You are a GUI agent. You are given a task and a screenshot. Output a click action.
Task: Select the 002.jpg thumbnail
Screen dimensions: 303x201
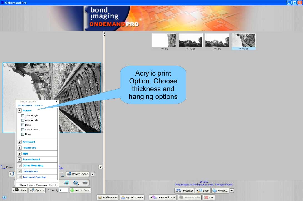click(190, 41)
